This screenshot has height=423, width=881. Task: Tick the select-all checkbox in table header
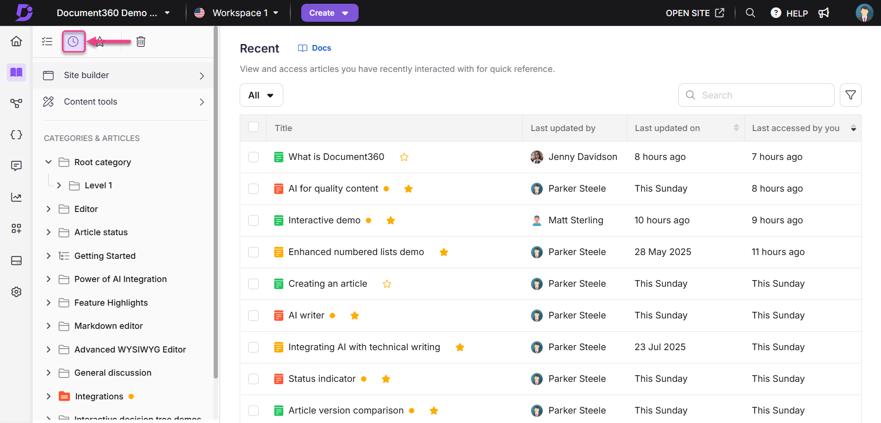point(253,127)
